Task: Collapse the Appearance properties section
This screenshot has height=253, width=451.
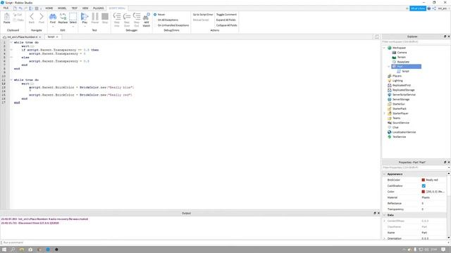Action: point(384,174)
